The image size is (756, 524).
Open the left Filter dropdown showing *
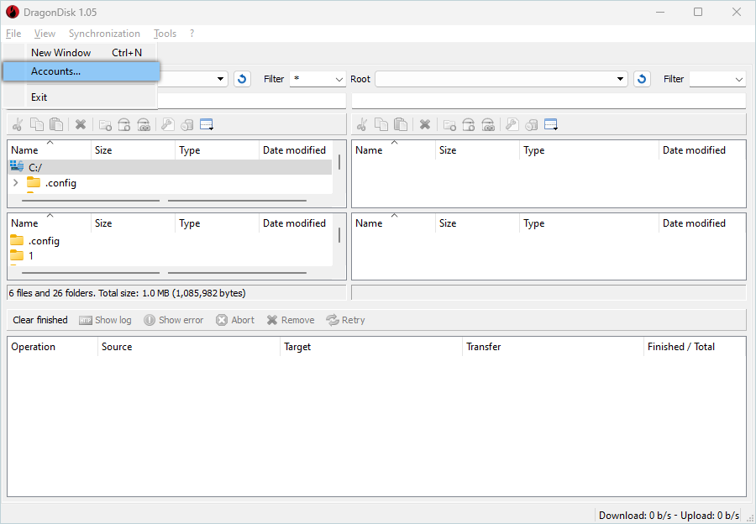[318, 79]
